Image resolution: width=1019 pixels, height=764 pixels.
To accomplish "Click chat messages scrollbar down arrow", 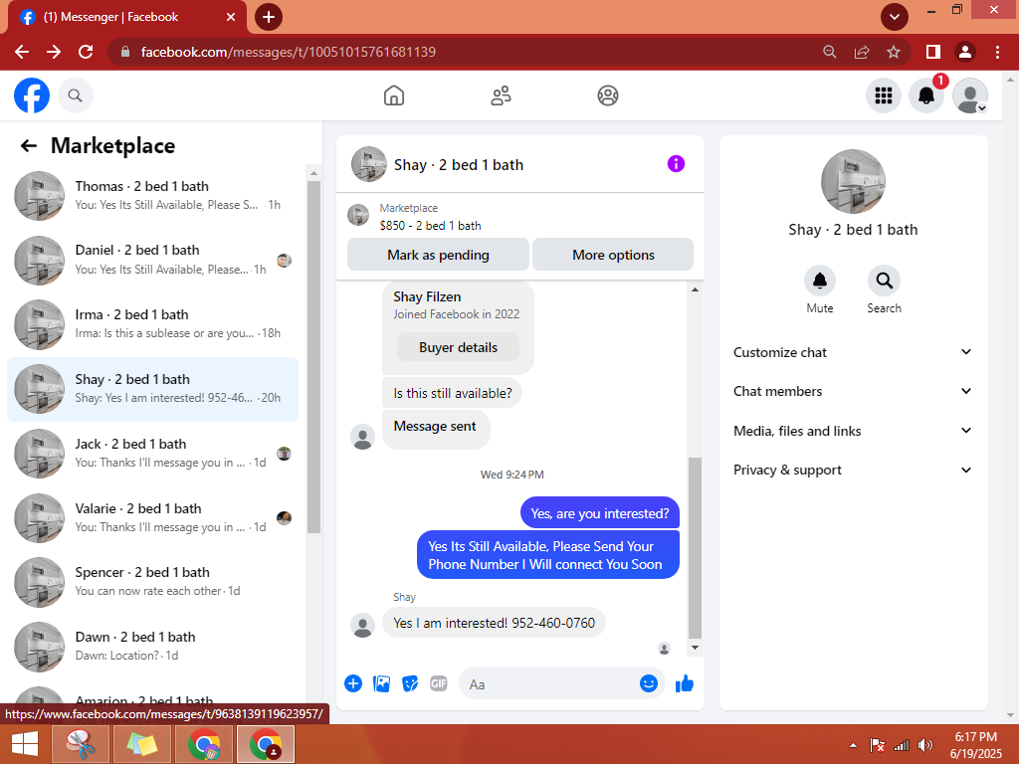I will pos(695,647).
